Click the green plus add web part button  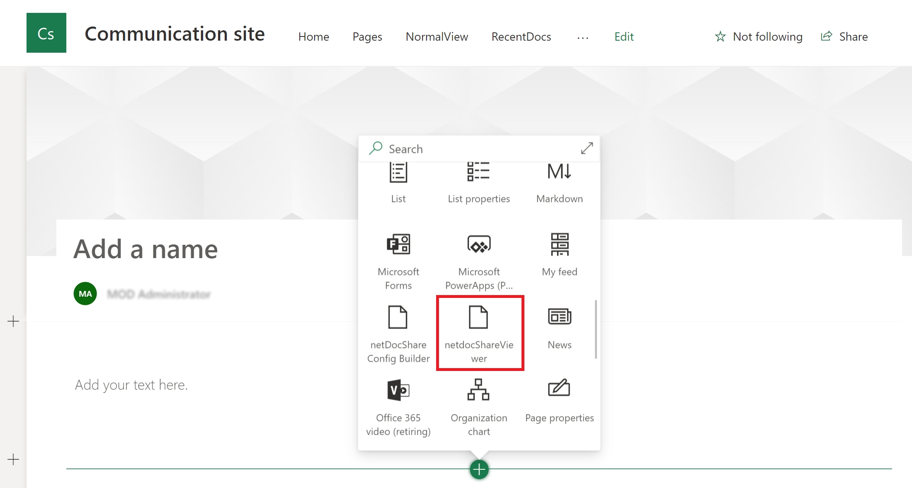(x=479, y=469)
